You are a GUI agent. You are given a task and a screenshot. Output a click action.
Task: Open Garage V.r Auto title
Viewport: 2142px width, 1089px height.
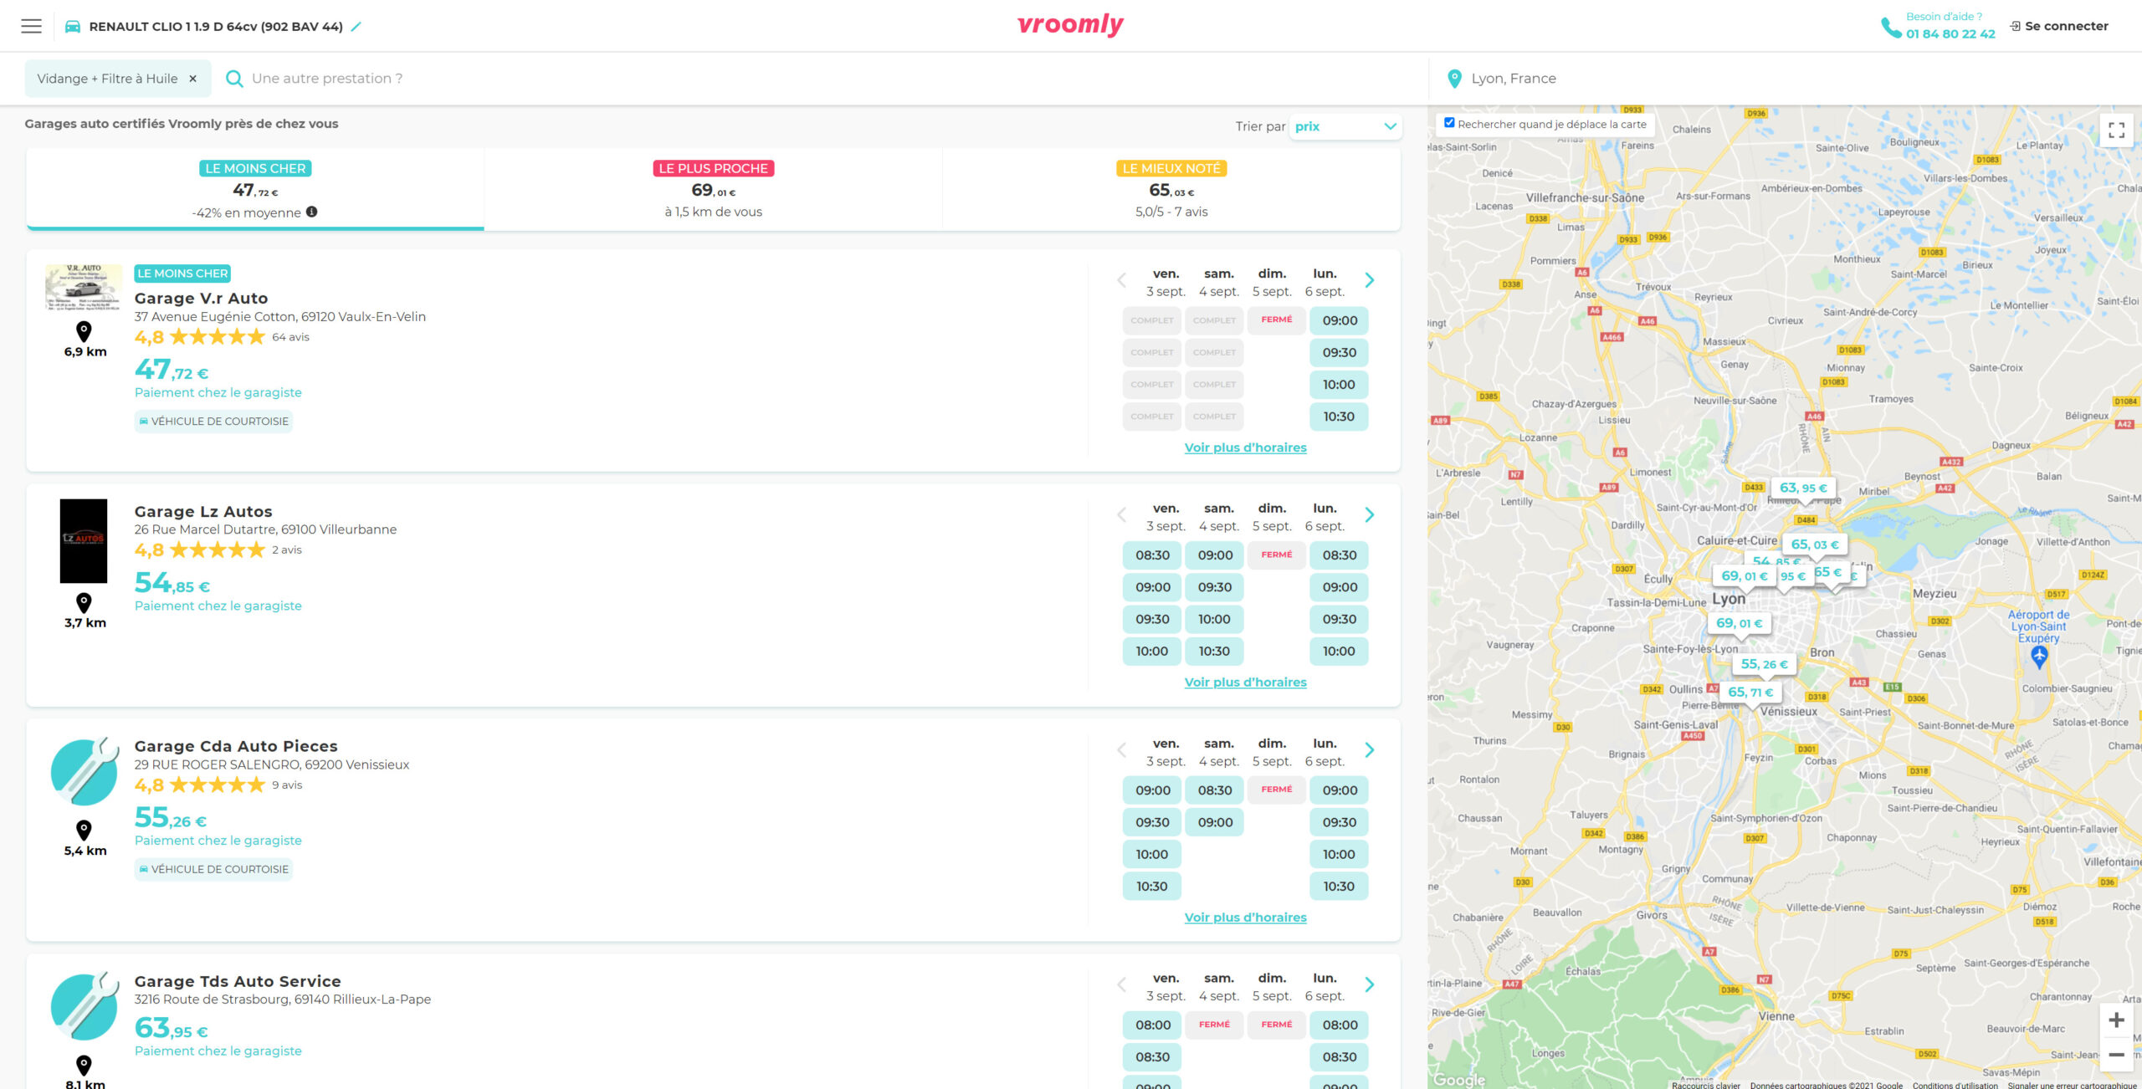coord(201,298)
